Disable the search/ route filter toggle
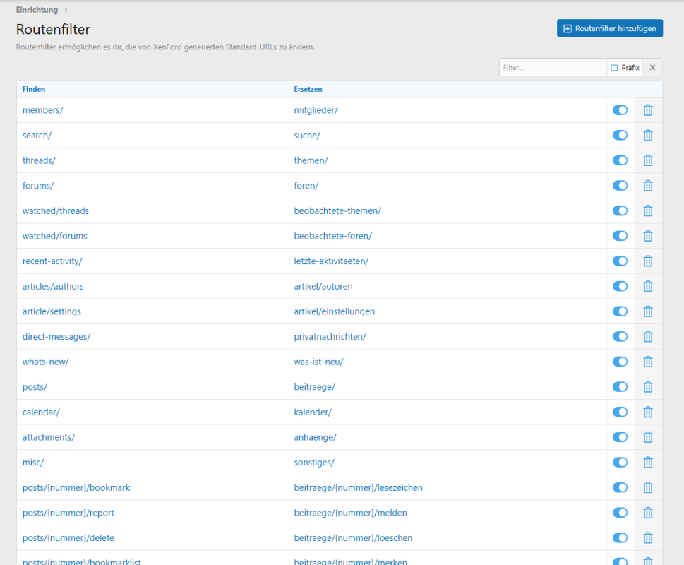 pyautogui.click(x=620, y=136)
